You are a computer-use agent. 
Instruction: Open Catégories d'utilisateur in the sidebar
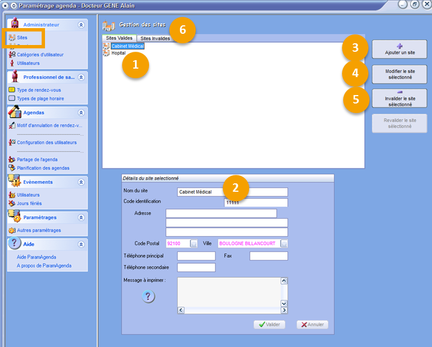[39, 55]
